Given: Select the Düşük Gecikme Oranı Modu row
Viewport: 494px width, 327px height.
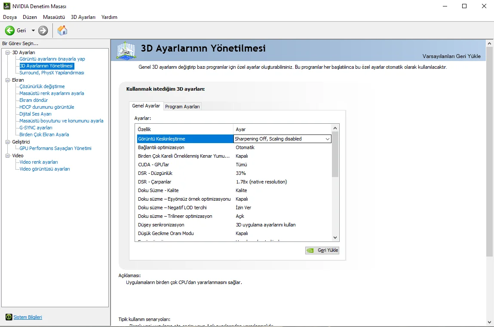Looking at the screenshot, I should coord(233,233).
